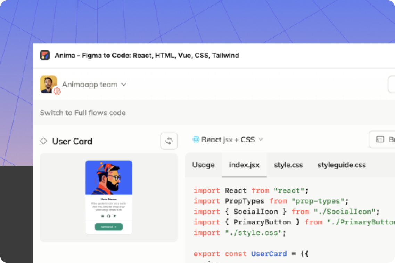Select the index.jsx tab
The image size is (395, 263).
click(244, 165)
